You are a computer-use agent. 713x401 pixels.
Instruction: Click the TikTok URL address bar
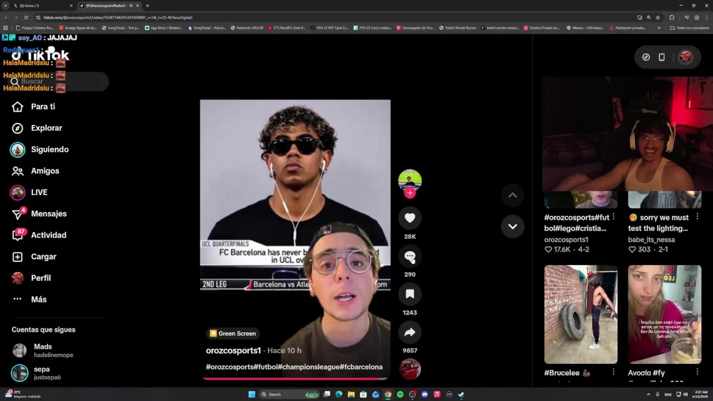[334, 17]
